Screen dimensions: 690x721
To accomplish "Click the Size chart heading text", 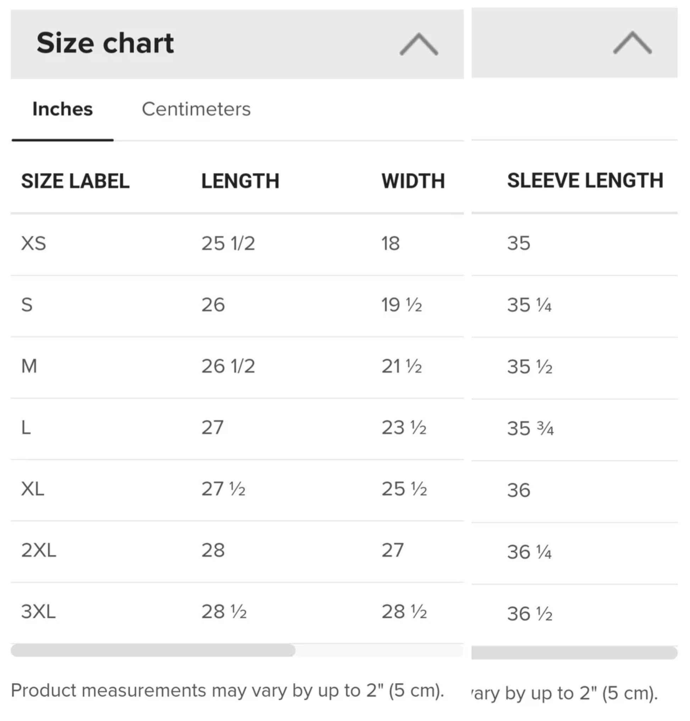I will (x=105, y=43).
